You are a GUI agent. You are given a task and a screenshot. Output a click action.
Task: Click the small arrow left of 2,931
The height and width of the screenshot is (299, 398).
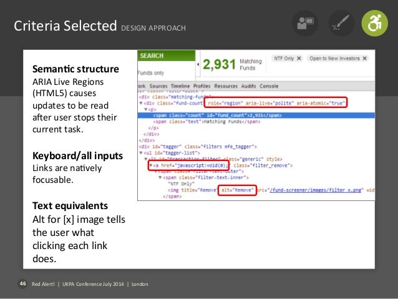198,64
